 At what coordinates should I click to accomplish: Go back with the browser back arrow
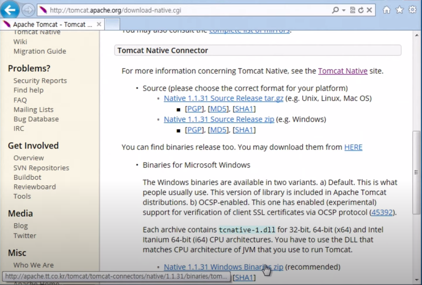pyautogui.click(x=10, y=10)
